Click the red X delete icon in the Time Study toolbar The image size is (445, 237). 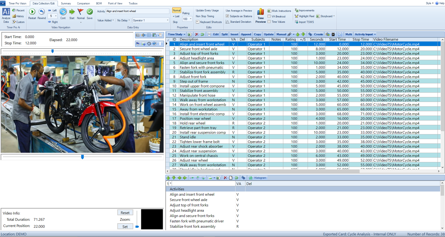[x=197, y=34]
